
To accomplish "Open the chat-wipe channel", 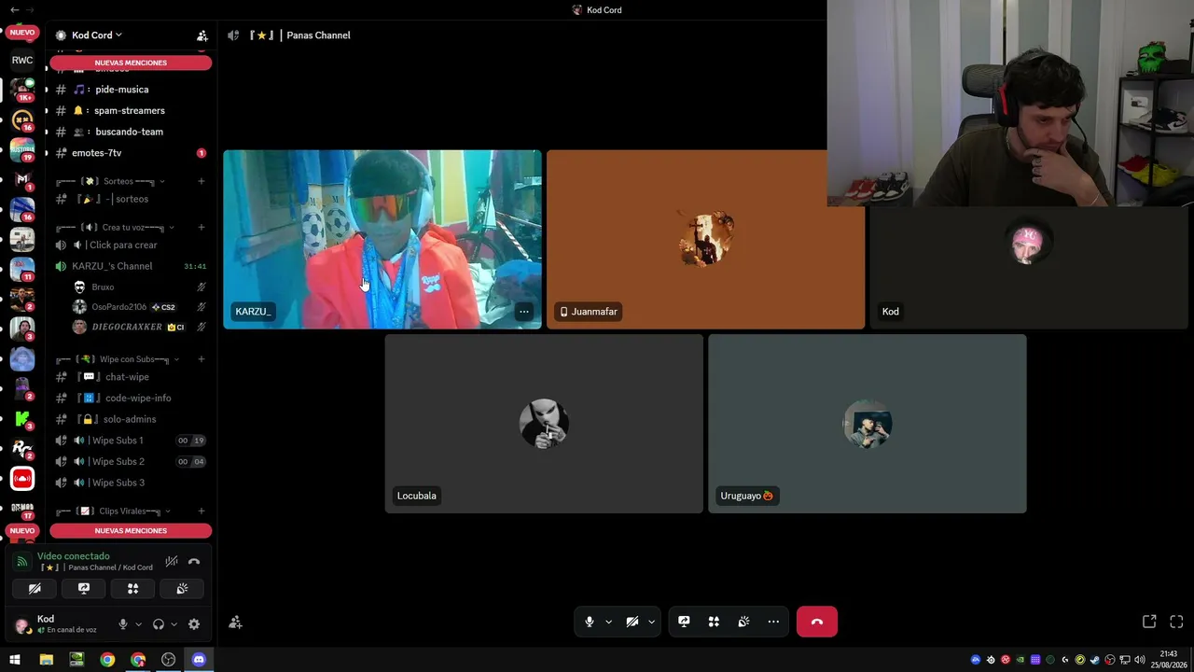I will (131, 377).
